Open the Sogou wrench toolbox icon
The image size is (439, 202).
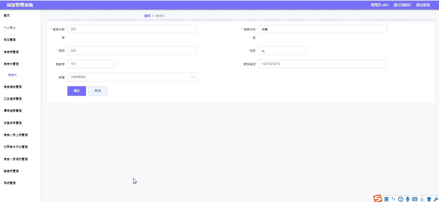pyautogui.click(x=436, y=199)
